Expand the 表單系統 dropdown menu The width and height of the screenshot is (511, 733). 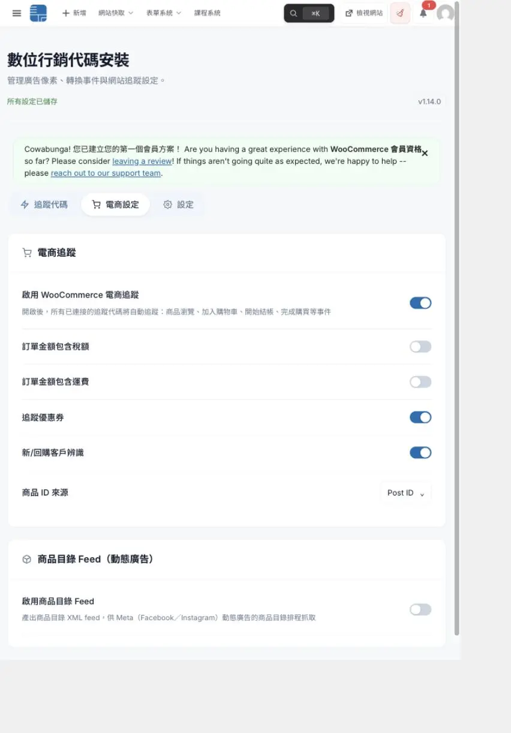pyautogui.click(x=164, y=13)
